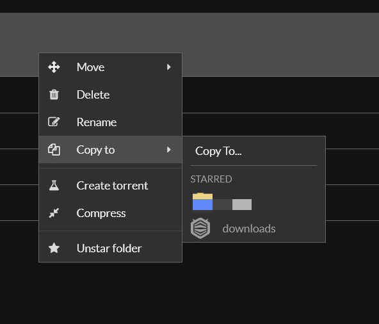The image size is (379, 324).
Task: Choose Create torrent option
Action: pos(111,186)
